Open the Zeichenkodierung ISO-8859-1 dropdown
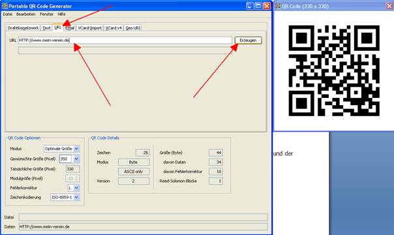Viewport: 394px width, 235px height. pyautogui.click(x=65, y=197)
